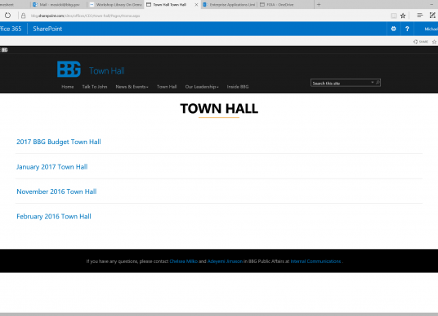Screen dimensions: 438x316
Task: Click the browser refresh icon
Action: coord(7,16)
